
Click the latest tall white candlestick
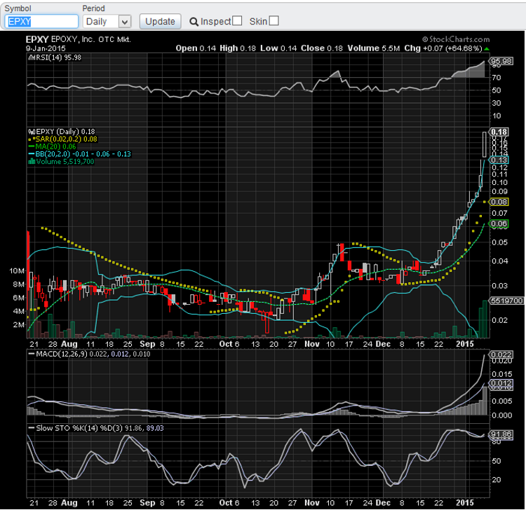pyautogui.click(x=485, y=144)
